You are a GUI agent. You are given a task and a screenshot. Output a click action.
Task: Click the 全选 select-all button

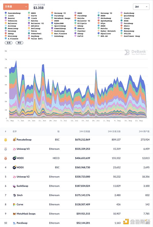[9, 43]
